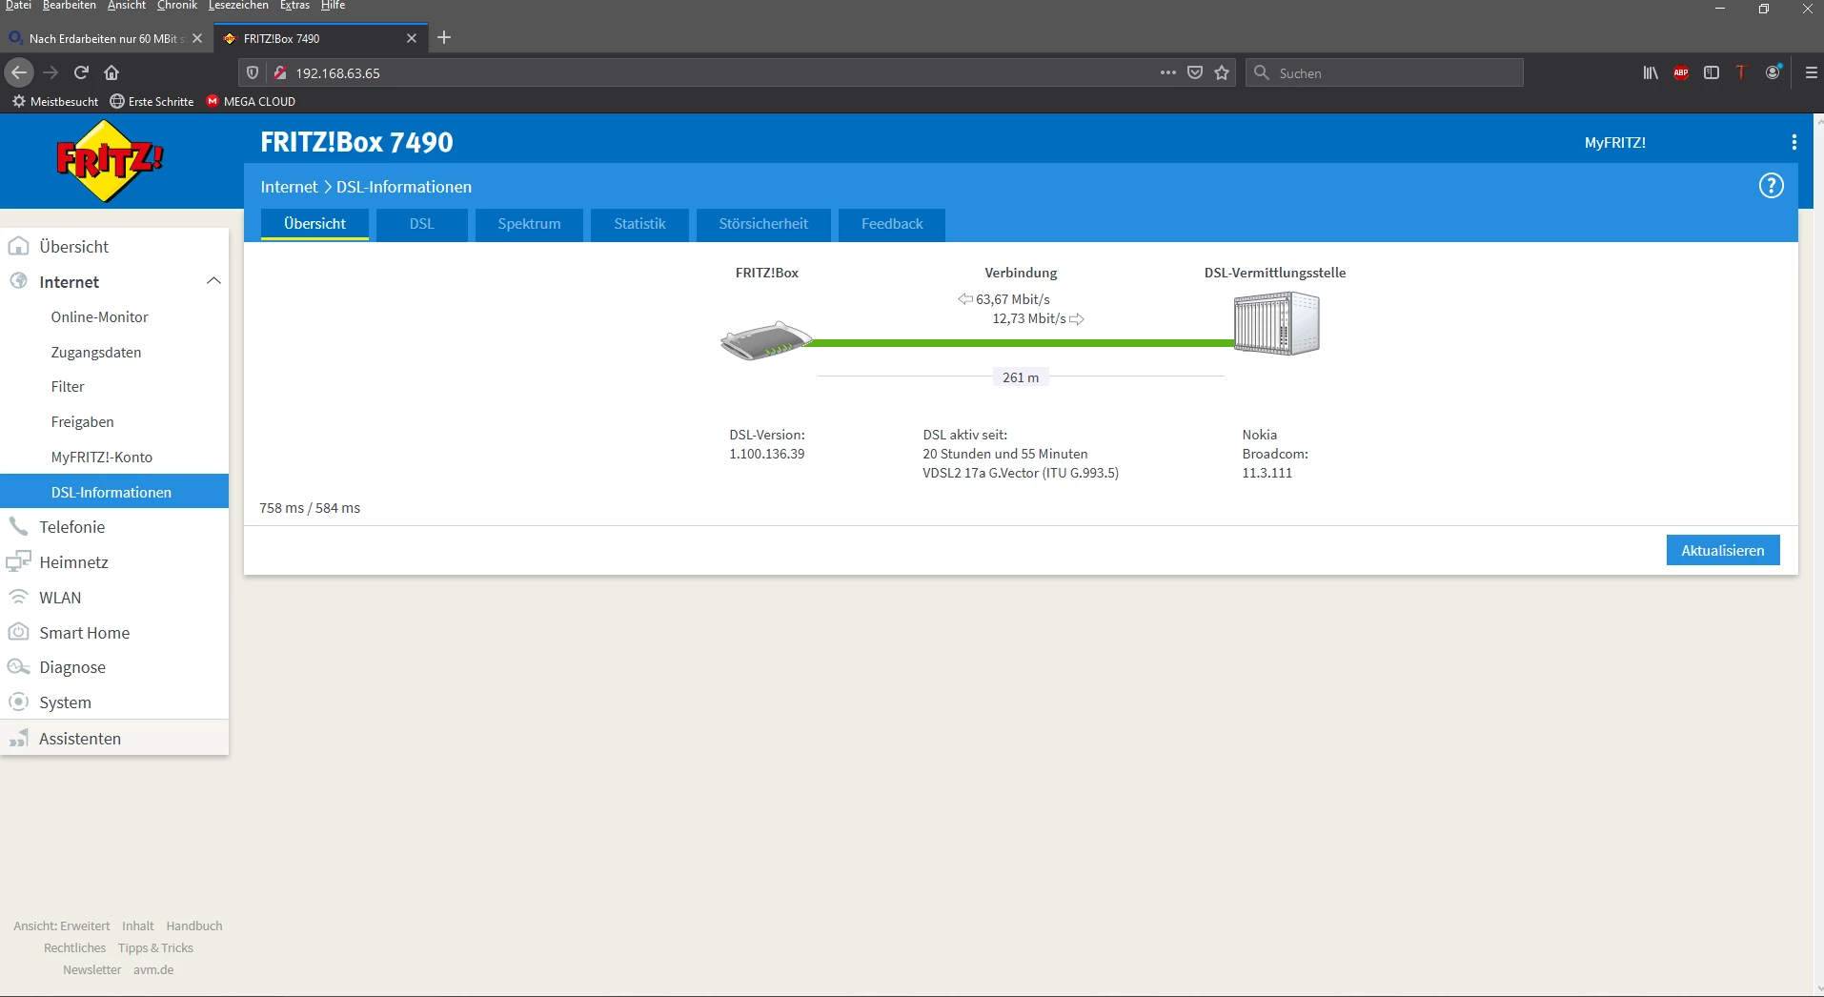Open the help question mark icon
Viewport: 1824px width, 997px height.
click(x=1771, y=186)
